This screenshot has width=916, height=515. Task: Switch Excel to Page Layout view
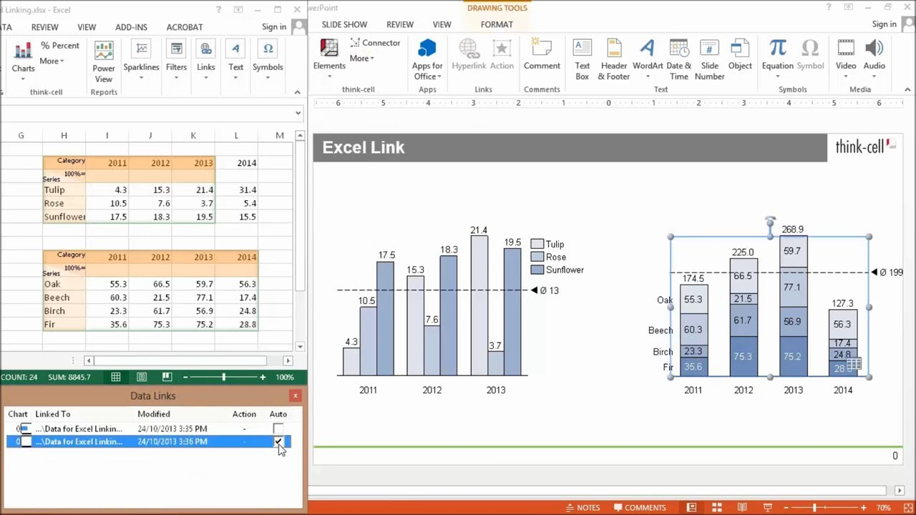click(142, 377)
